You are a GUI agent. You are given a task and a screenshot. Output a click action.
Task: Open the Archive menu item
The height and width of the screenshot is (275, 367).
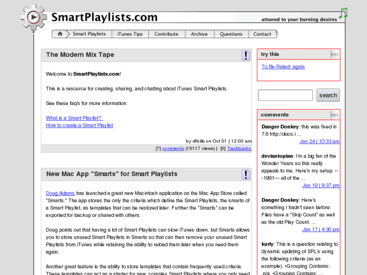pyautogui.click(x=199, y=34)
